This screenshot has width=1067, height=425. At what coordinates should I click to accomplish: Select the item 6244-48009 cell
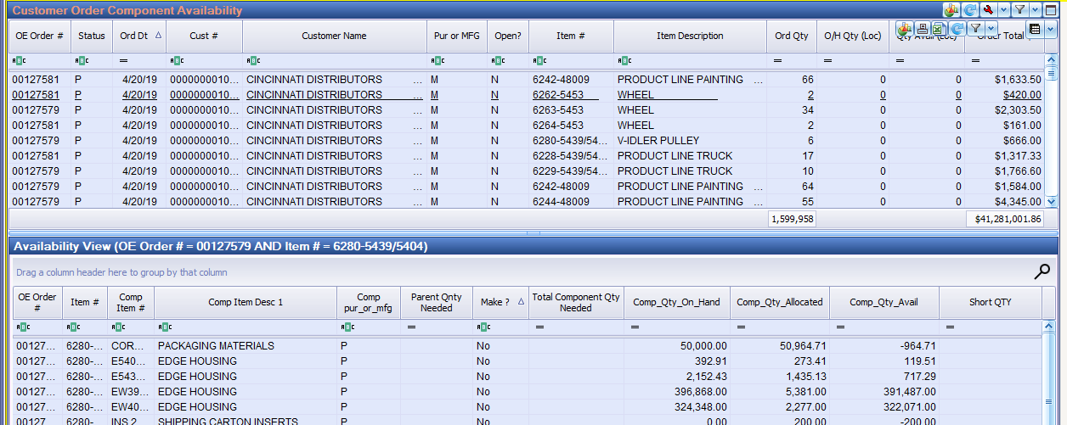pyautogui.click(x=571, y=202)
